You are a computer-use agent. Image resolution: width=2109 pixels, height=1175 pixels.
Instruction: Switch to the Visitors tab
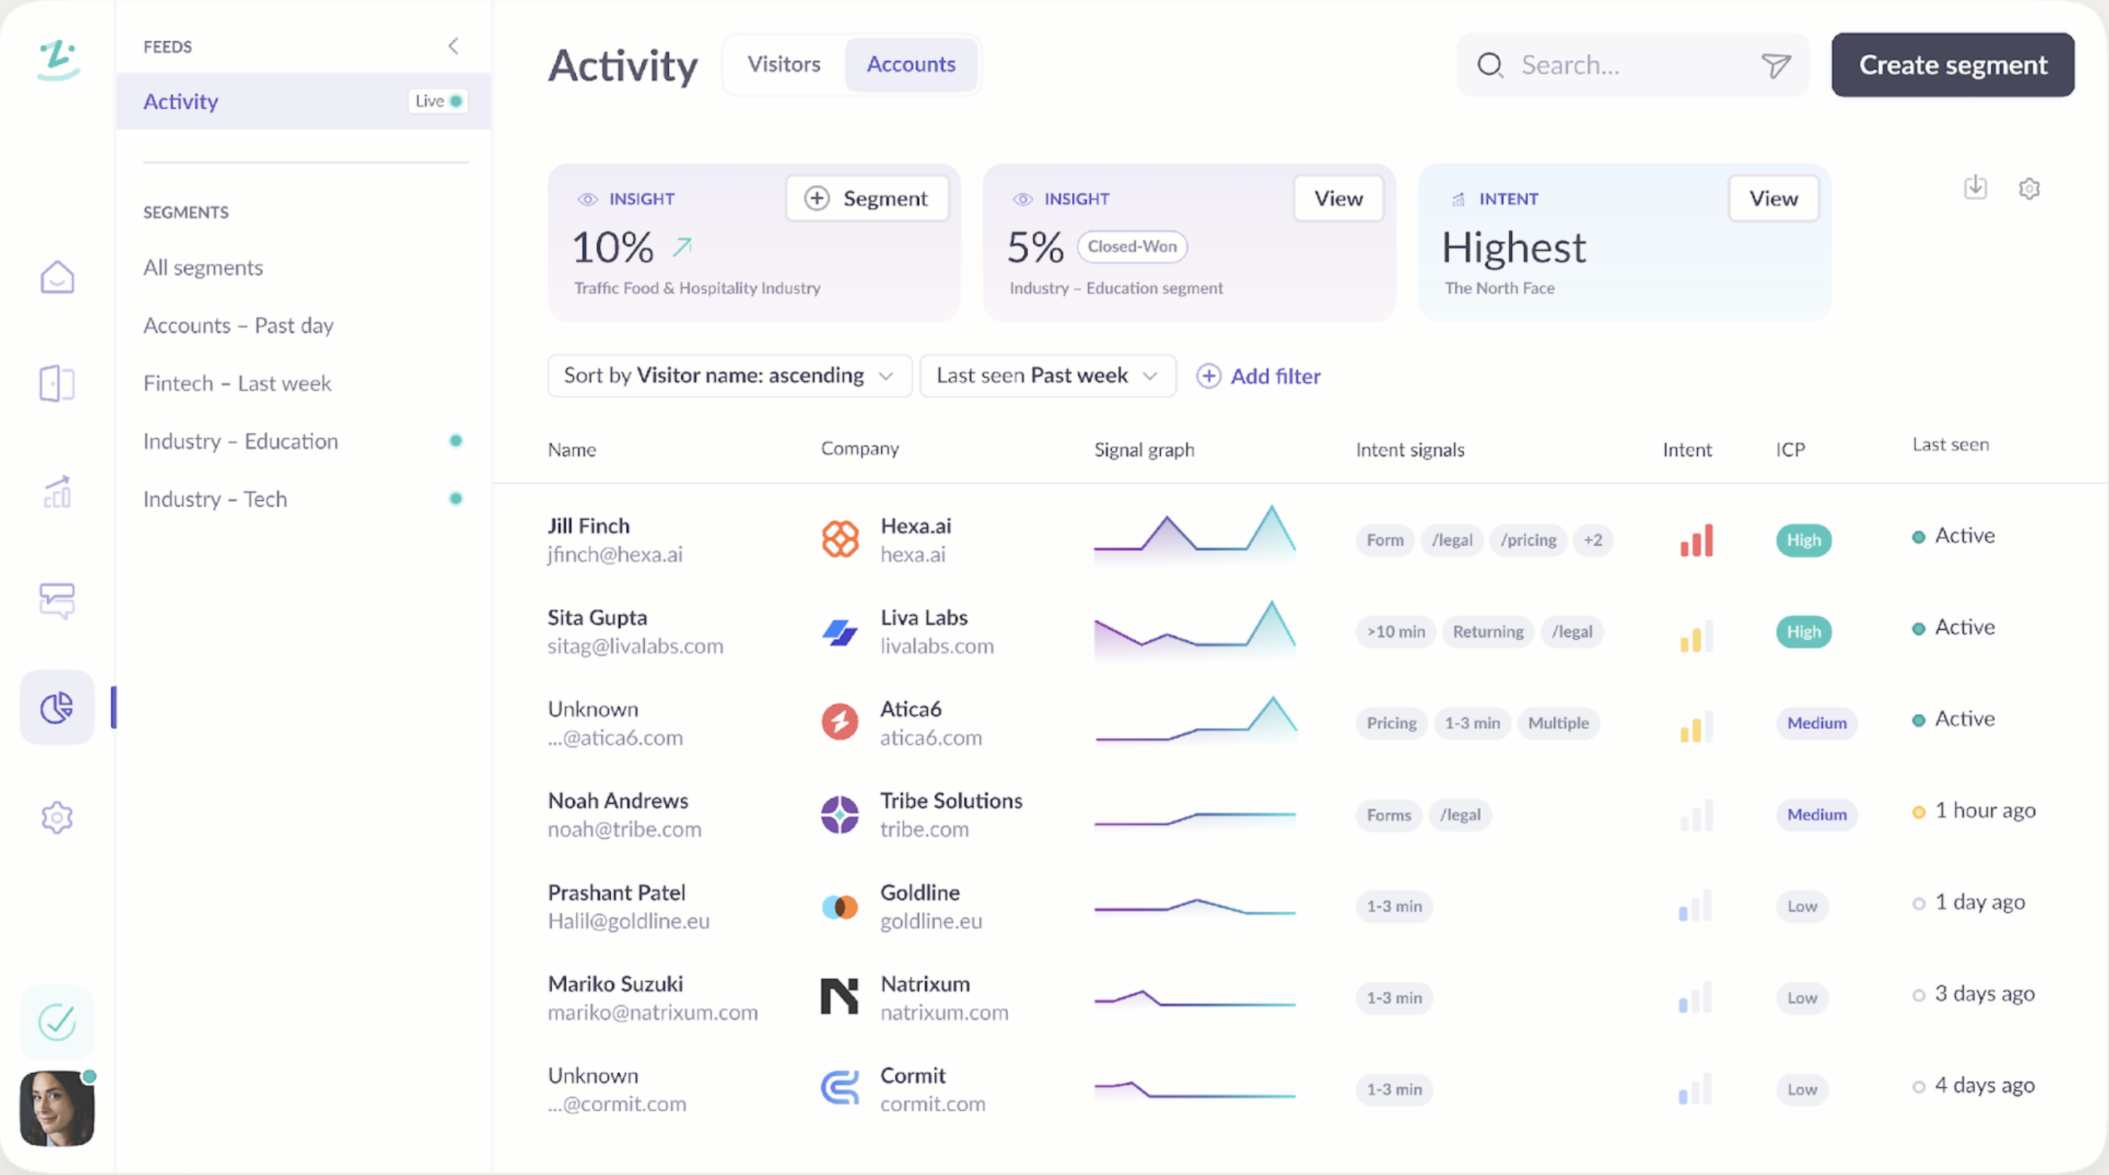[784, 64]
